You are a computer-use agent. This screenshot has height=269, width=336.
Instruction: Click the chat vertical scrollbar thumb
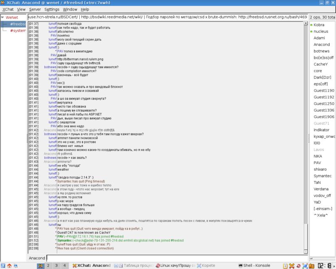(306, 236)
